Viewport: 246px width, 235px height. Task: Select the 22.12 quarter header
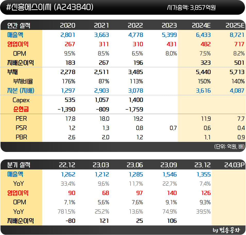pyautogui.click(x=67, y=165)
